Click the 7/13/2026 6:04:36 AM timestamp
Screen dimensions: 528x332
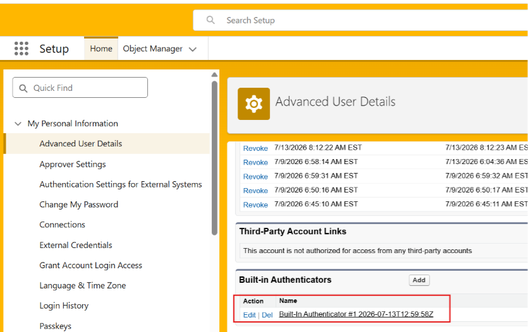(486, 162)
